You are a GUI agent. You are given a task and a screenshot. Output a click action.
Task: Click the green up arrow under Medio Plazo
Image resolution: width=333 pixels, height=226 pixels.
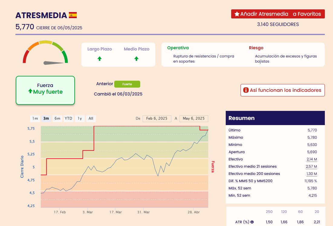click(136, 59)
